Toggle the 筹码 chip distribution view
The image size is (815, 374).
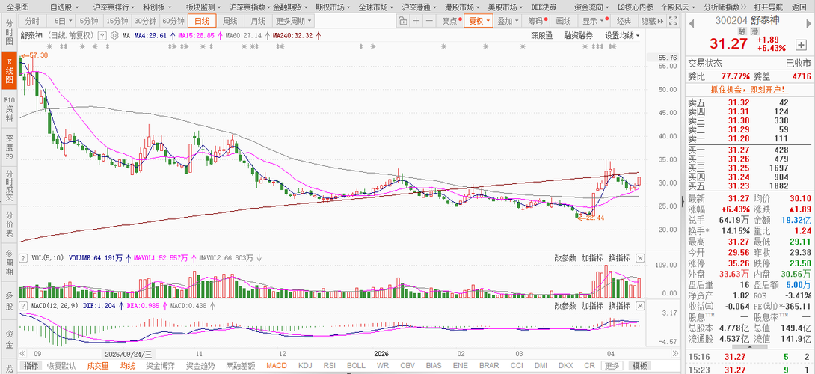click(x=536, y=22)
